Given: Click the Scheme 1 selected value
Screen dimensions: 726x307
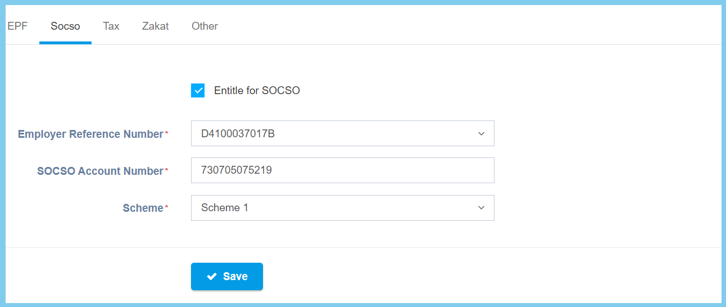Looking at the screenshot, I should [225, 208].
